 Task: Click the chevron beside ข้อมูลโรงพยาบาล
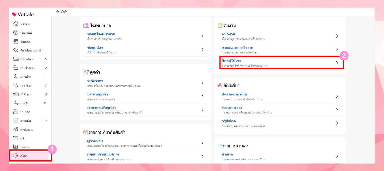coord(203,36)
